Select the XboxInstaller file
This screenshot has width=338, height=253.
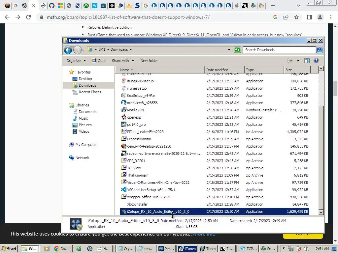pos(137,204)
